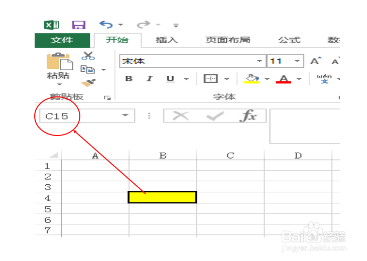Viewport: 367px width, 261px height.
Task: Select column A header
Action: 95,156
